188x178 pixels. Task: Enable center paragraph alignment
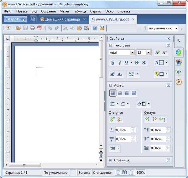pos(120,93)
